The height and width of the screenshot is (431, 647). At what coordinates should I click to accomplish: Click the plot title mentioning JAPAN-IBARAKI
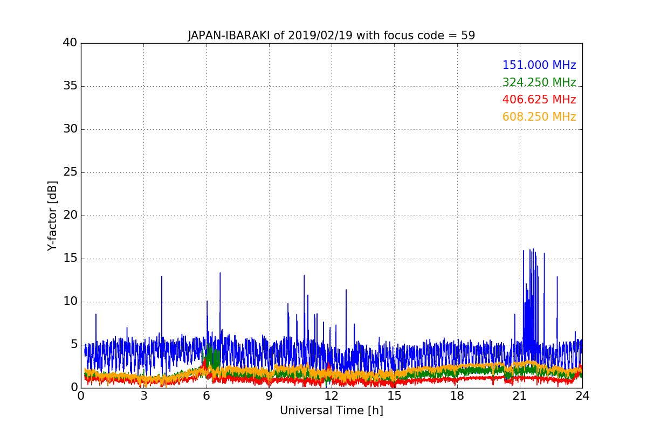click(x=331, y=36)
